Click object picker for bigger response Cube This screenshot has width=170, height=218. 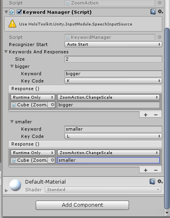(52, 105)
